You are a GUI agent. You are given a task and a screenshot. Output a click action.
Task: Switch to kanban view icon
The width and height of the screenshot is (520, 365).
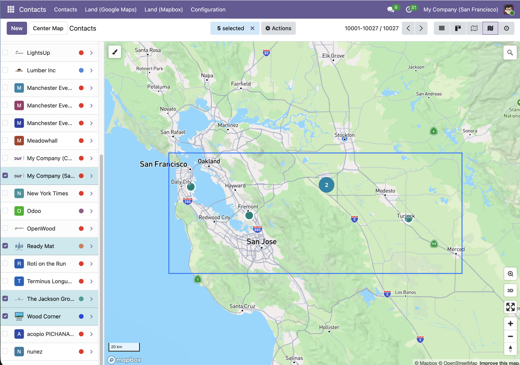(x=458, y=28)
